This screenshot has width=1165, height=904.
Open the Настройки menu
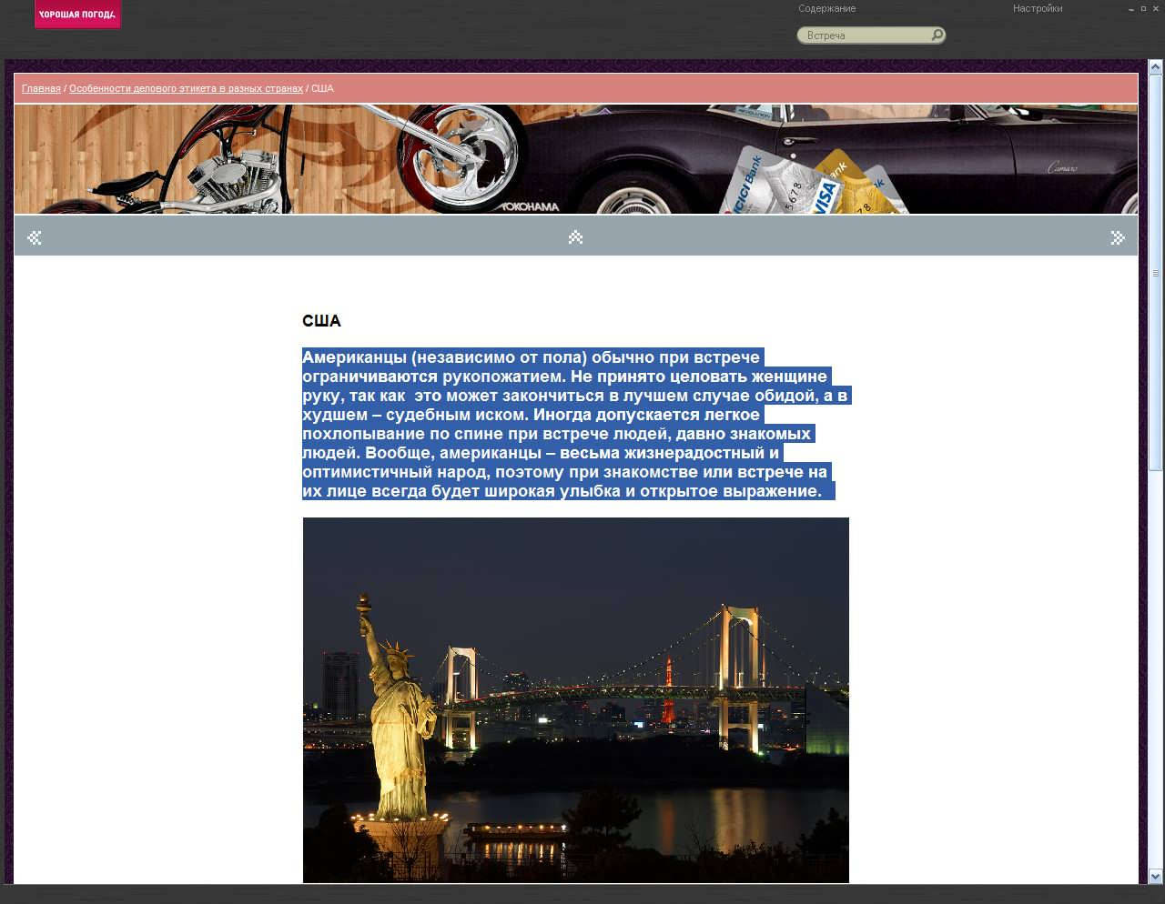(1037, 9)
